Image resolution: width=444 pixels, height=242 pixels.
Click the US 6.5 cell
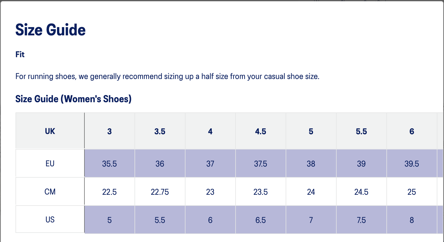260,220
